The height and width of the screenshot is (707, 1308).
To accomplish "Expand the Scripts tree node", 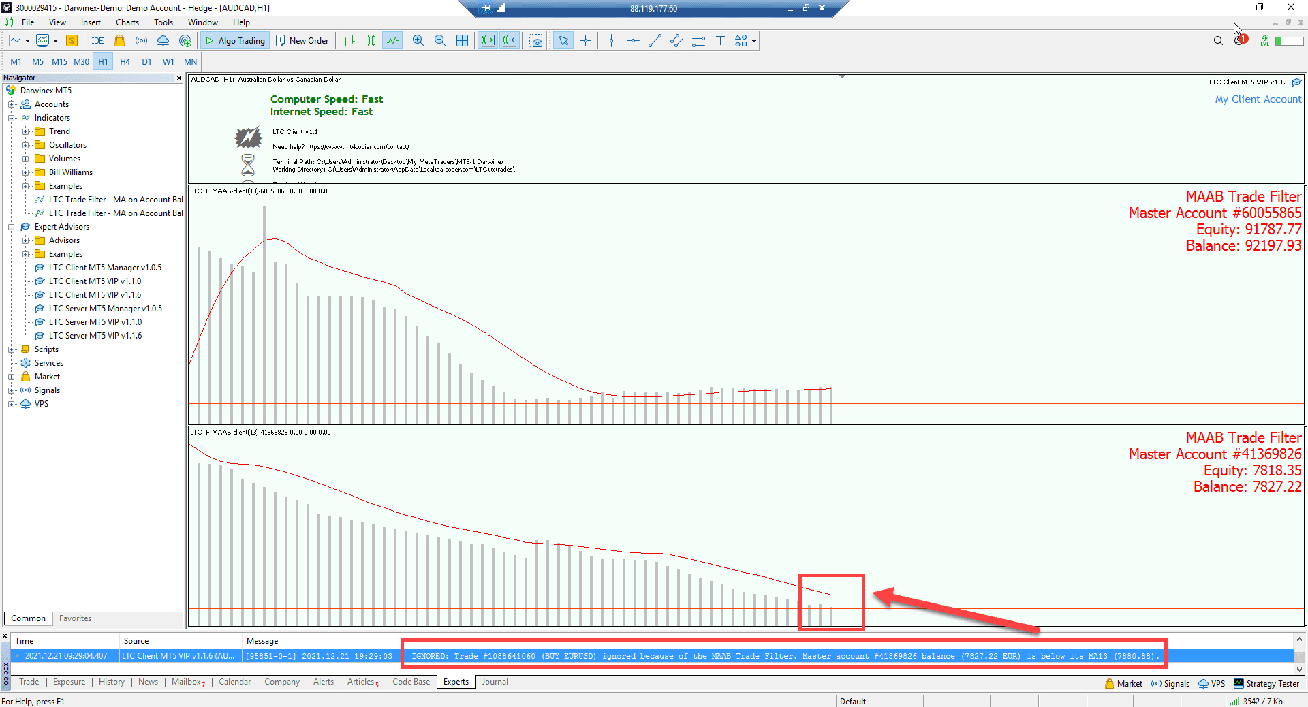I will 11,349.
